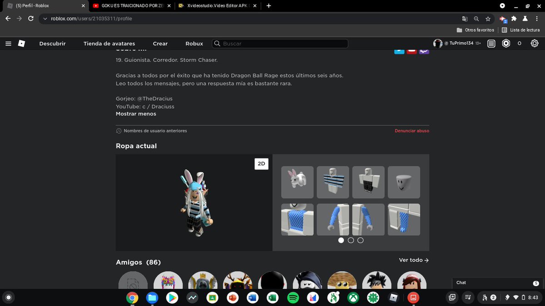This screenshot has height=306, width=545.
Task: Click the @TuPrimo134 username link
Action: pyautogui.click(x=459, y=44)
